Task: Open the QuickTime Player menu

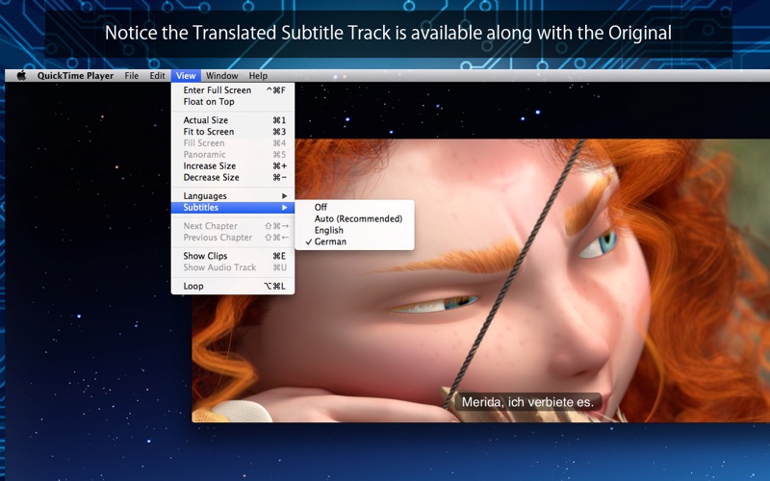Action: [x=75, y=76]
